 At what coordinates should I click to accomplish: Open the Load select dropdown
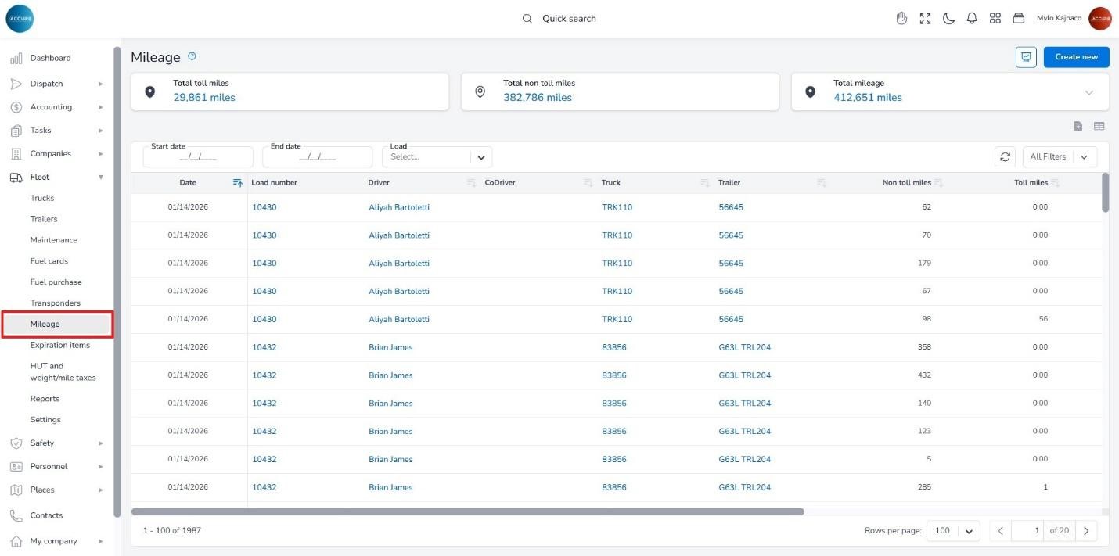480,157
